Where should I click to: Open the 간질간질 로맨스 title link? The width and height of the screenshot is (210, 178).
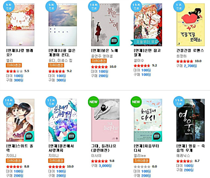[x=190, y=51]
